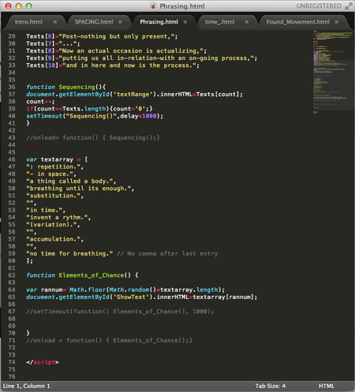The height and width of the screenshot is (392, 355).
Task: Click the function name Sequencing on line 36
Action: point(77,87)
